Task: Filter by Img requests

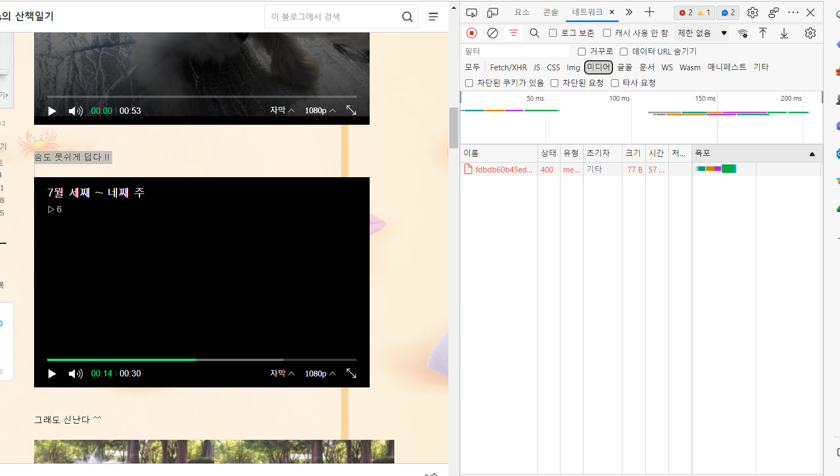Action: pyautogui.click(x=573, y=67)
